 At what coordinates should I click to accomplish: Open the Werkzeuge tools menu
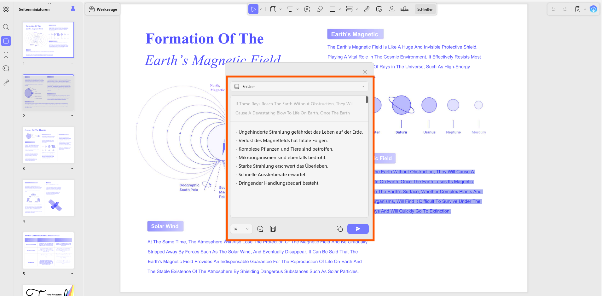(103, 9)
